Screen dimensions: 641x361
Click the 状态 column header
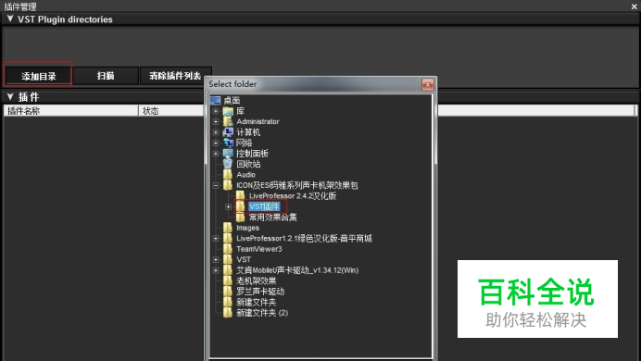click(x=171, y=111)
